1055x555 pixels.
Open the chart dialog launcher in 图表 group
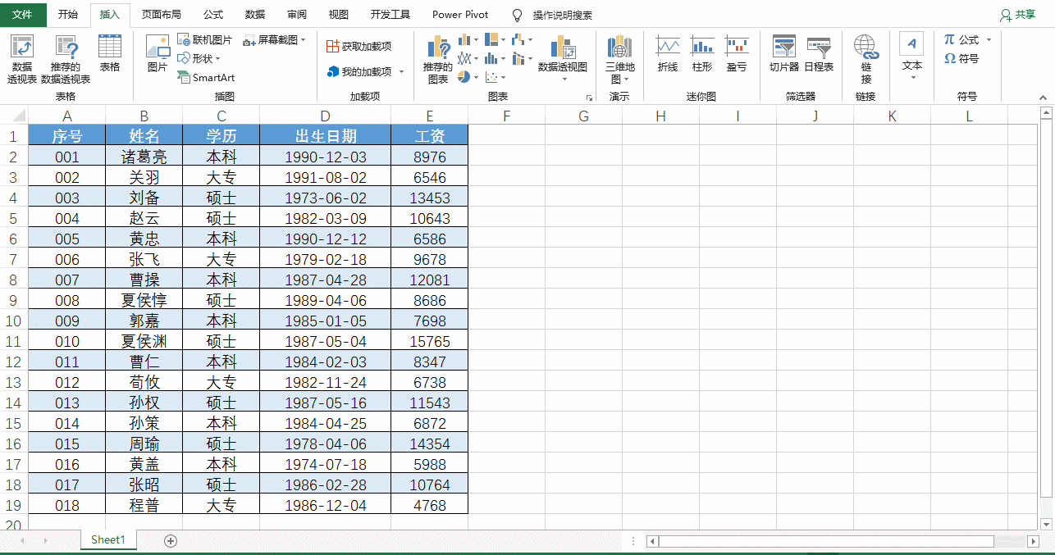(589, 98)
